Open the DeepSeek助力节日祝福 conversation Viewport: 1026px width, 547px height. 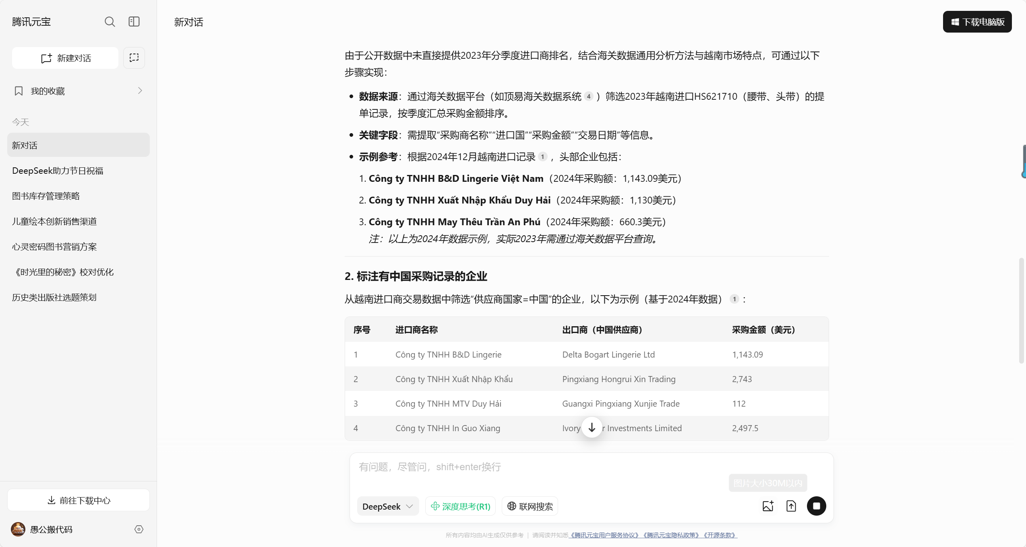tap(58, 171)
